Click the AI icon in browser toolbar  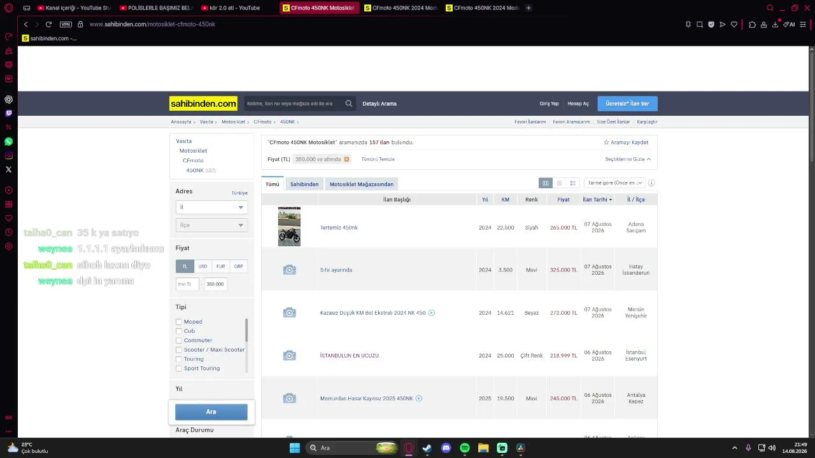[790, 24]
